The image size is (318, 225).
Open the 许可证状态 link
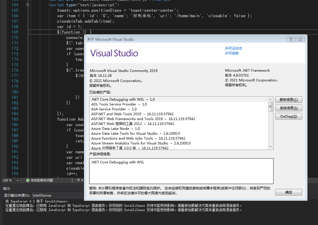(233, 48)
